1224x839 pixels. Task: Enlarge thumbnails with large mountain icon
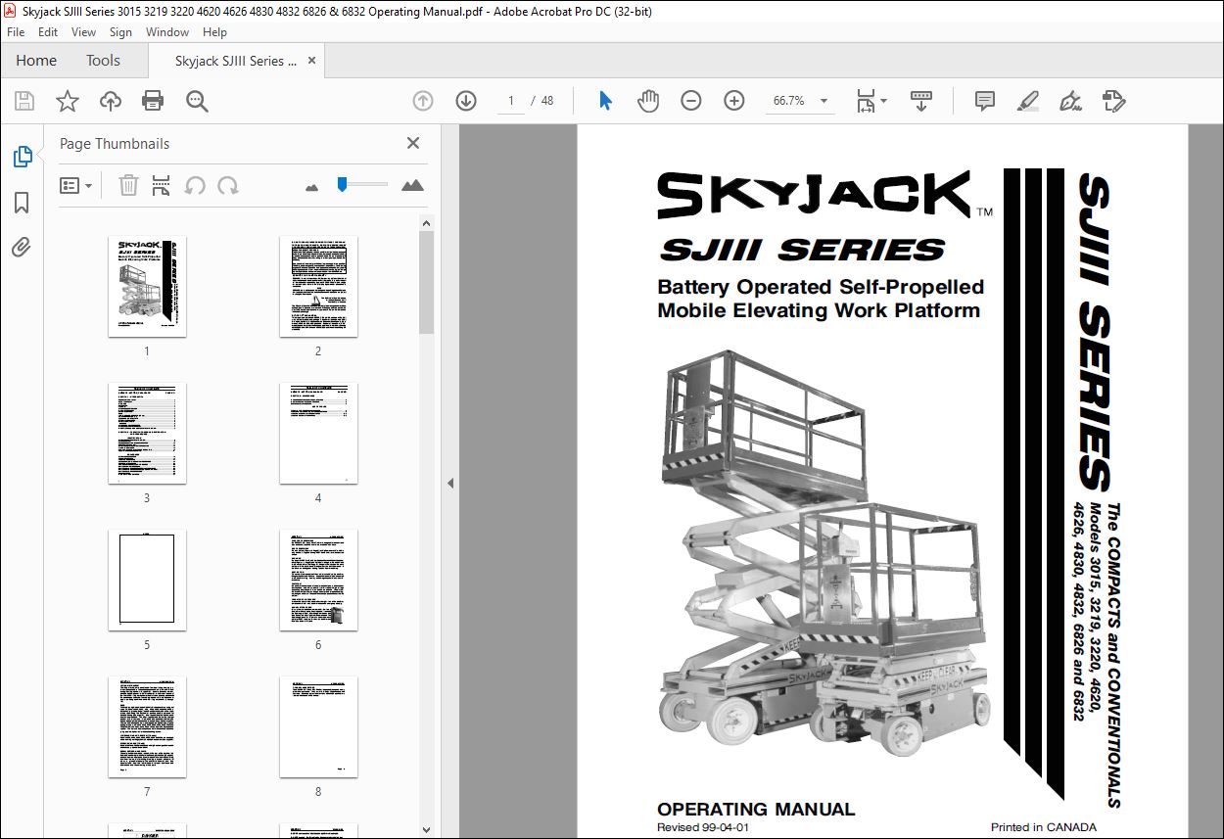point(412,185)
